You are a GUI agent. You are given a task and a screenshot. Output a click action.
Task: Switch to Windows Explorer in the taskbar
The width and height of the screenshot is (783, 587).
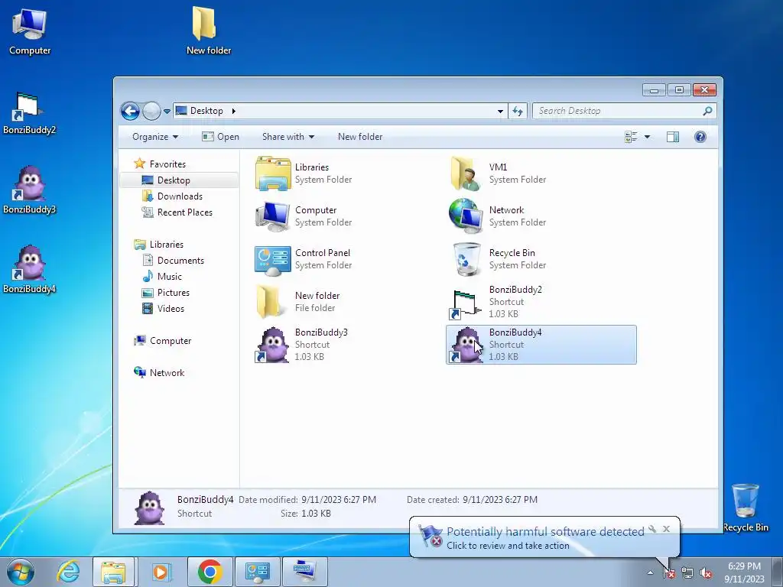click(113, 572)
